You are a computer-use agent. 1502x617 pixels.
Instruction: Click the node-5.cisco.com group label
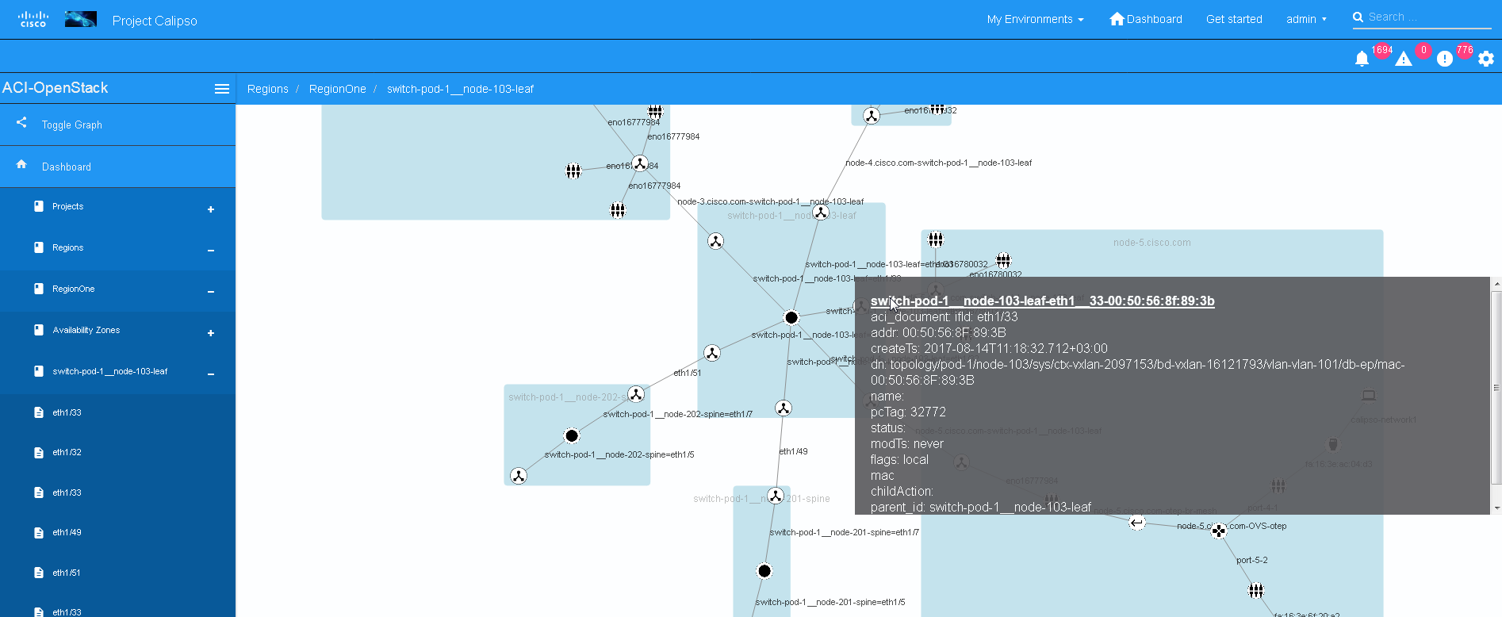tap(1151, 243)
